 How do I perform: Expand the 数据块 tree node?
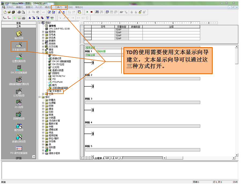(x=43, y=41)
